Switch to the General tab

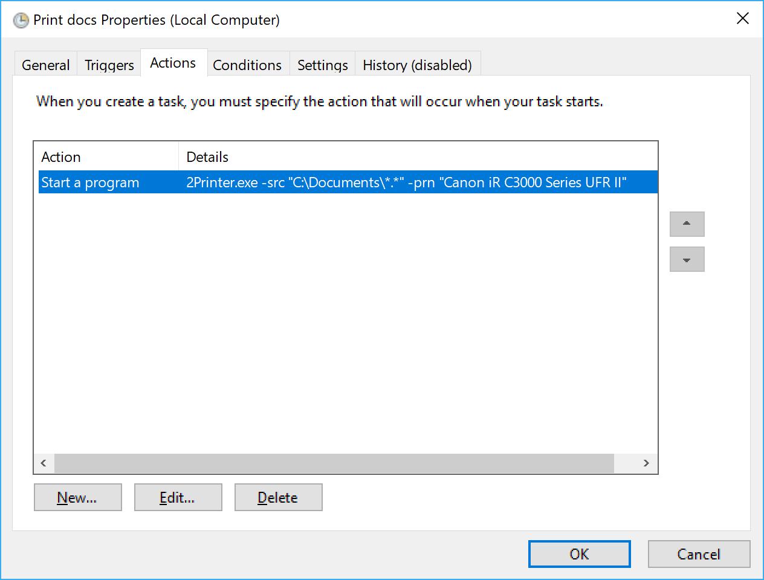pos(46,65)
